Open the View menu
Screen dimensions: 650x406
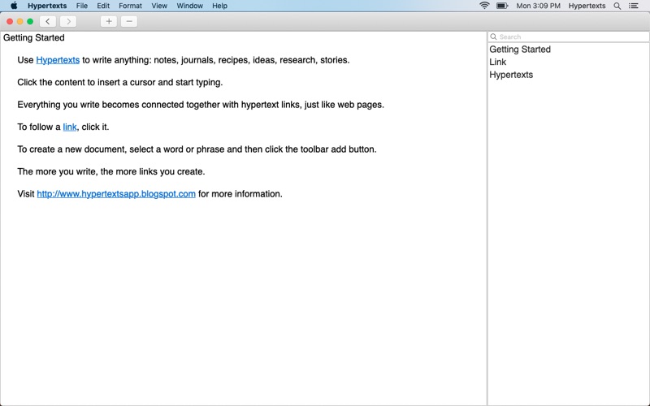[x=159, y=6]
